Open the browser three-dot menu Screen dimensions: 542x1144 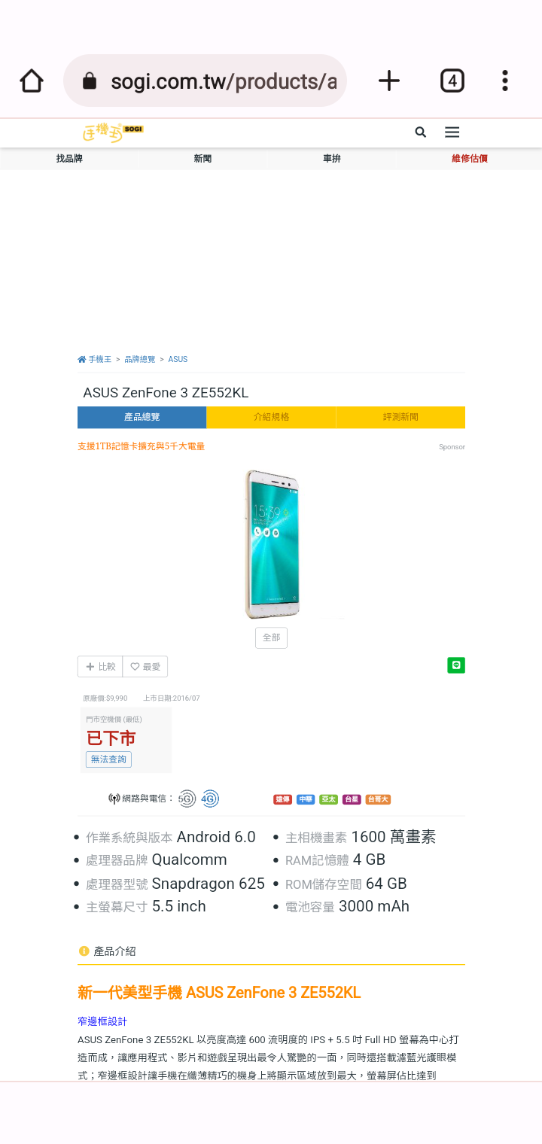[x=505, y=81]
